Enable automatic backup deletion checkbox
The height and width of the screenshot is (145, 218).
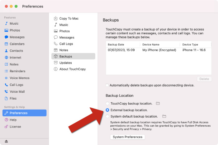point(107,85)
